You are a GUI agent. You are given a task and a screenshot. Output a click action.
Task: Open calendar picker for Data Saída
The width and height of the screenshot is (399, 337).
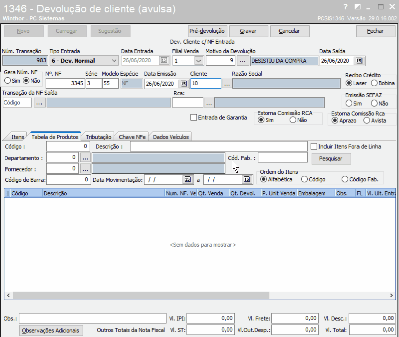pyautogui.click(x=359, y=61)
